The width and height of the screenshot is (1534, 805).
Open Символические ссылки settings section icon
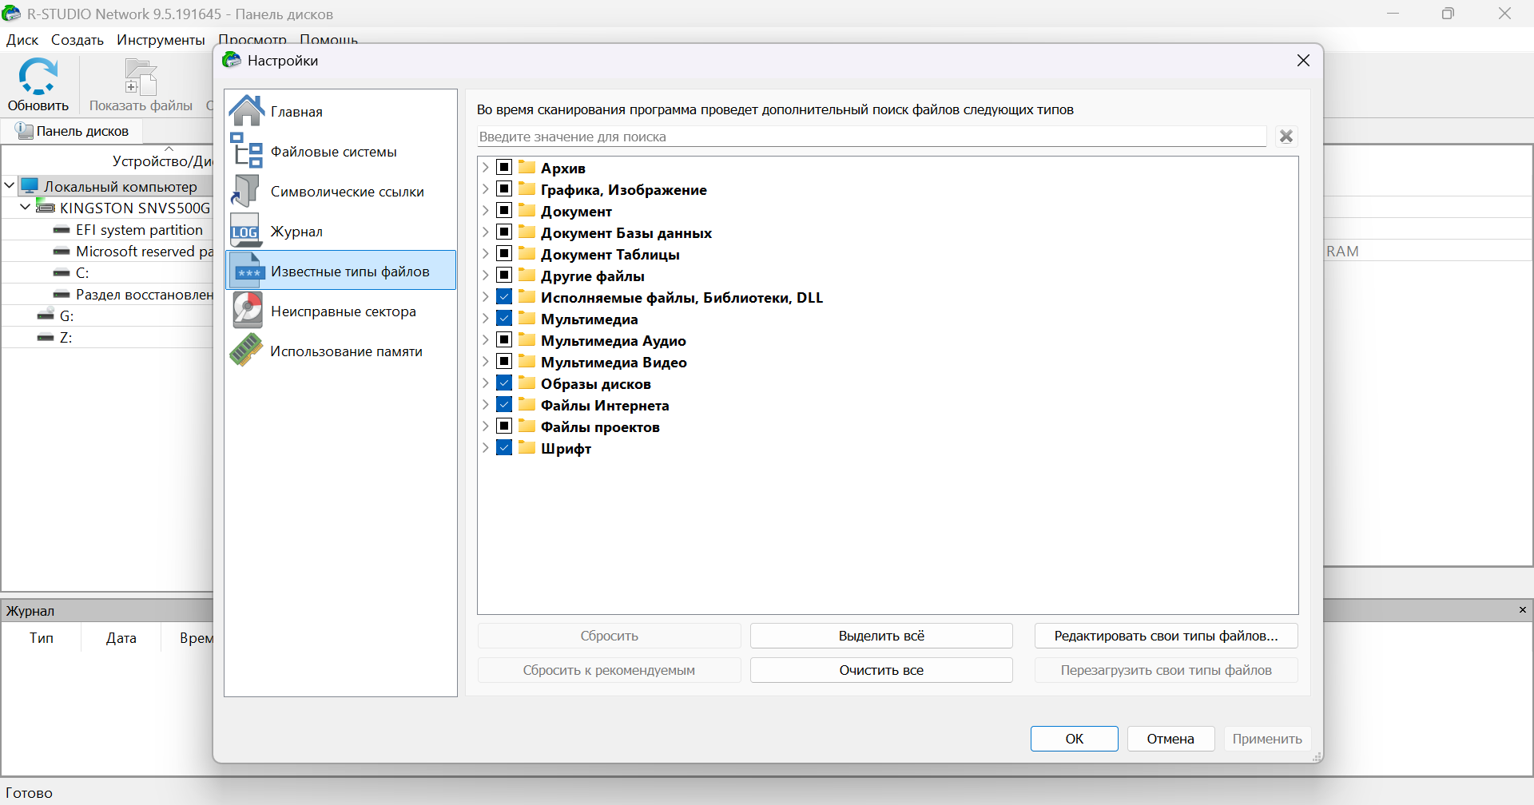point(247,191)
